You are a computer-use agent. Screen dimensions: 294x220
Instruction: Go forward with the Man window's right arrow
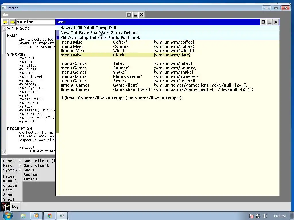[12, 22]
